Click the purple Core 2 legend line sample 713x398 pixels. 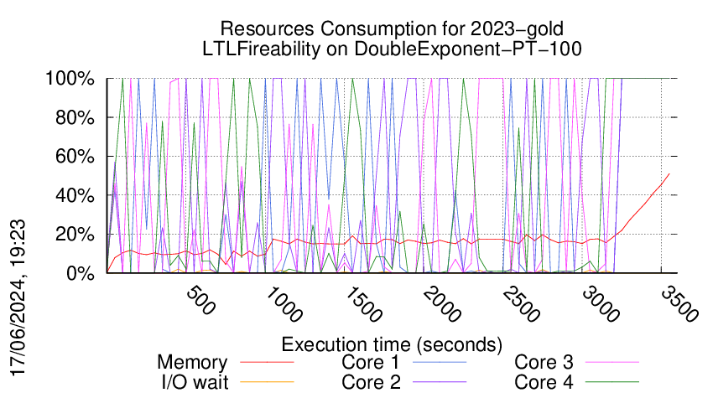click(440, 381)
